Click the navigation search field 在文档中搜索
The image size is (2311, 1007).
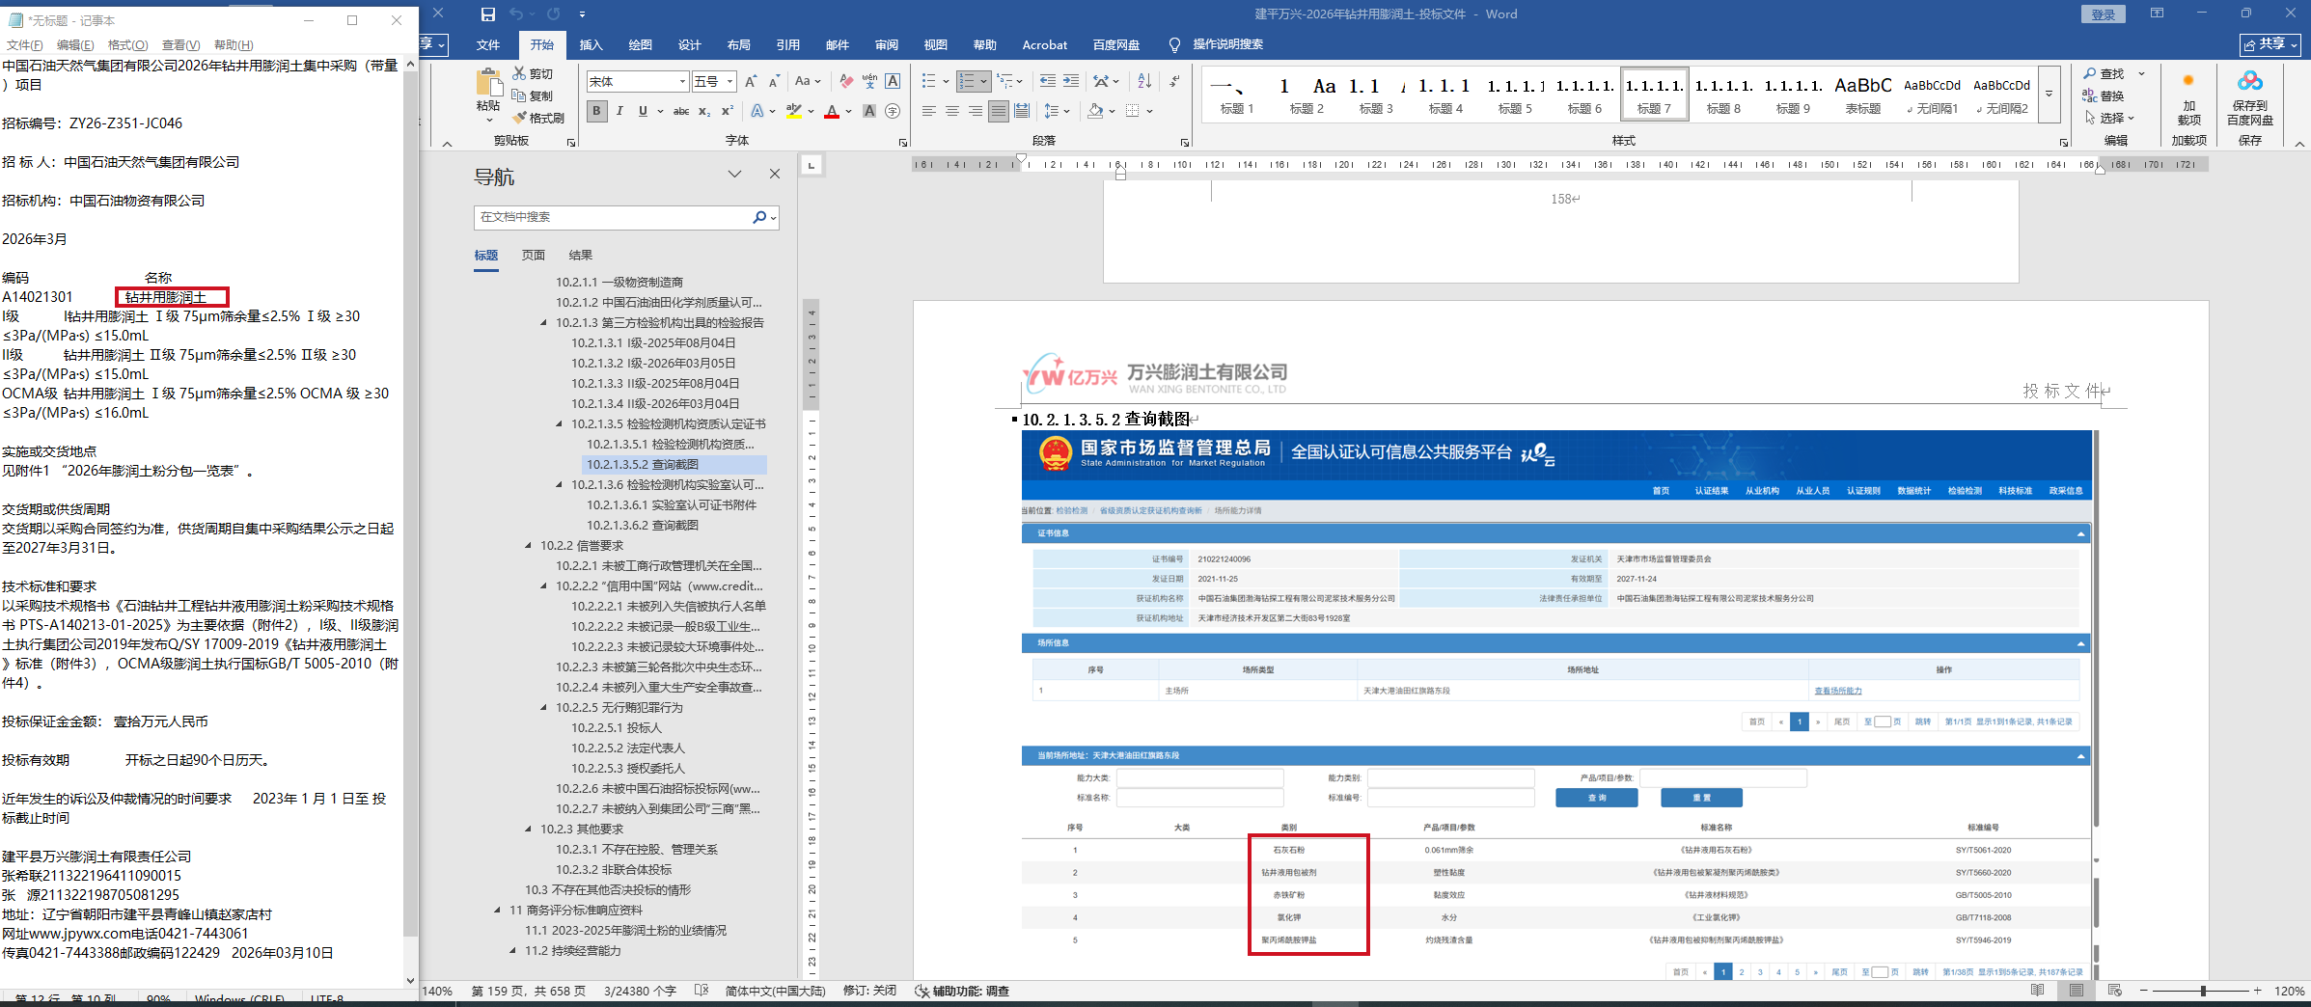point(613,217)
